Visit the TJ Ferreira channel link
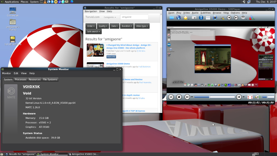This screenshot has height=156, width=277. pos(141,51)
